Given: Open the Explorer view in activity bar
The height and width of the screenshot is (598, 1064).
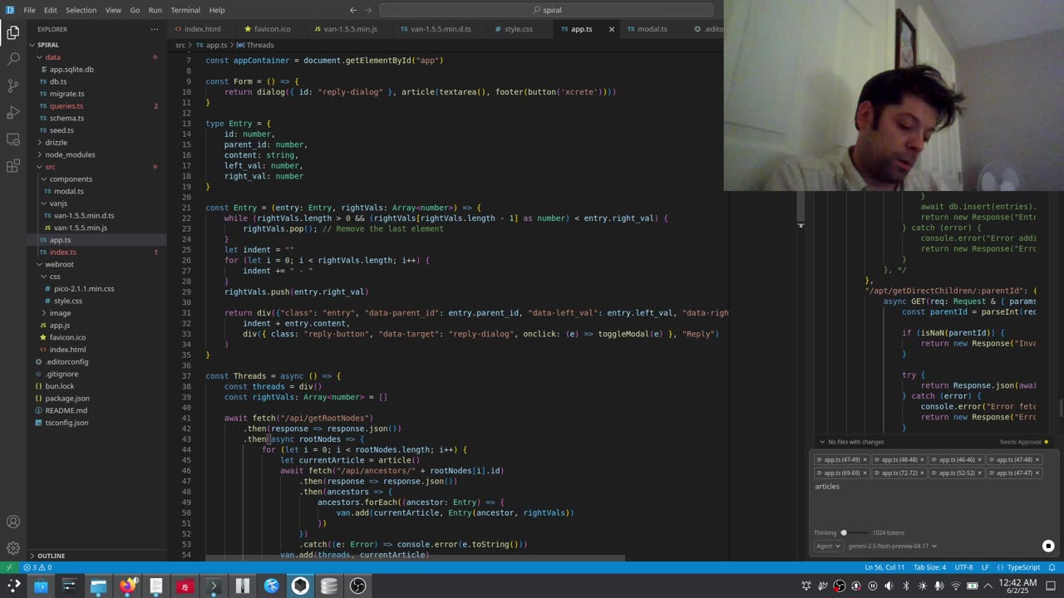Looking at the screenshot, I should (13, 32).
